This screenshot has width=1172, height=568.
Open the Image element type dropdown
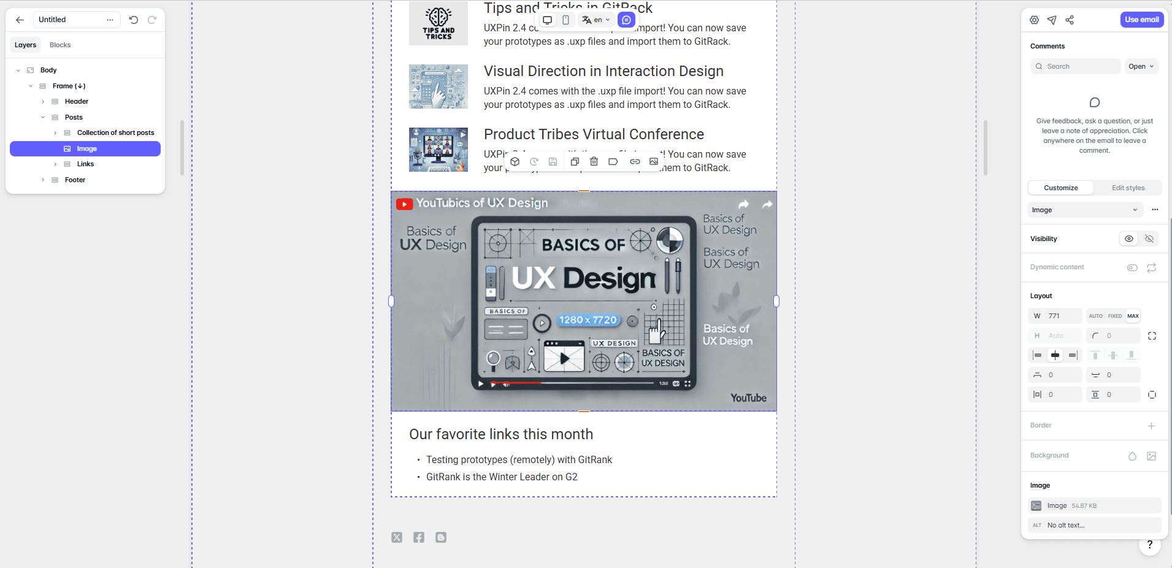[x=1084, y=210]
